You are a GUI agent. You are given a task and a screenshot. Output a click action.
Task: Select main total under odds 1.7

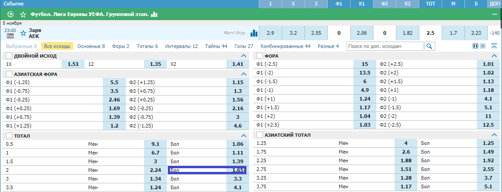(454, 33)
